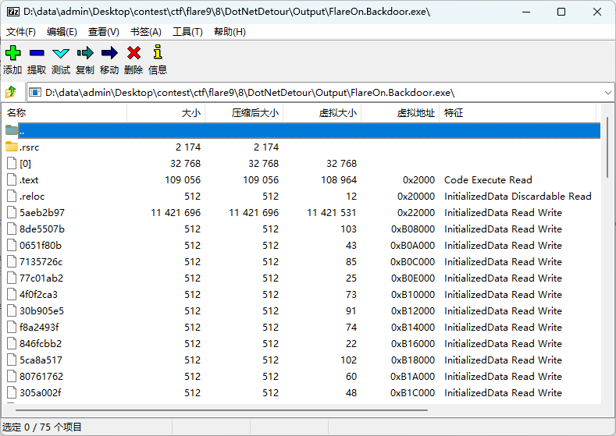
Task: Sort by 虚拟地址 column header
Action: coord(415,113)
